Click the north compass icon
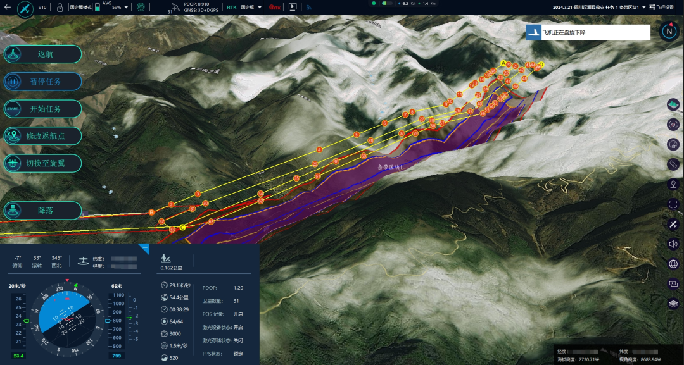Viewport: 684px width, 365px height. [x=669, y=30]
